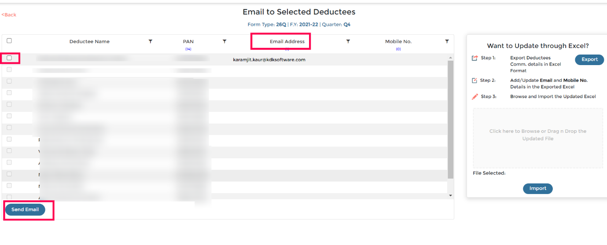The image size is (607, 245).
Task: Click the Deductee Name column header
Action: (89, 41)
